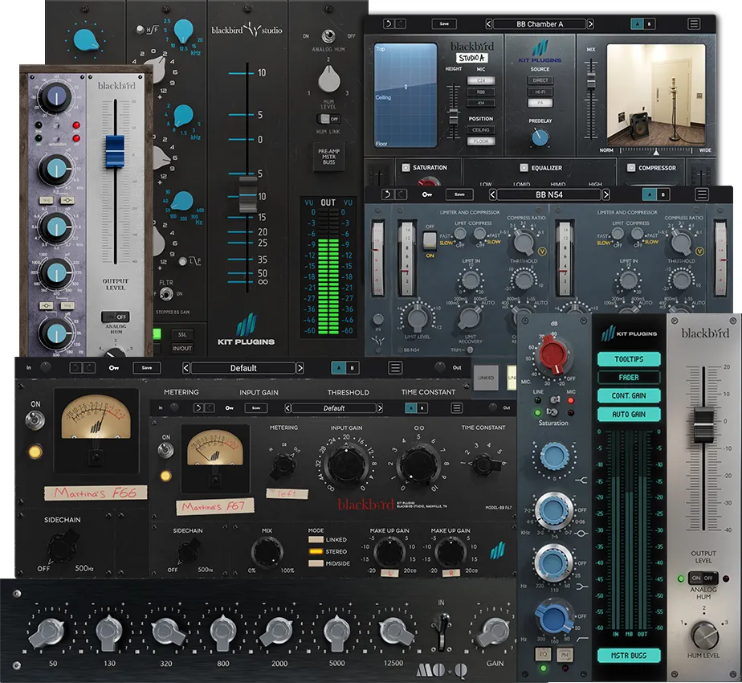Screen dimensions: 742x683
Task: Flip the F66 compressor ON toggle switch
Action: tap(35, 419)
